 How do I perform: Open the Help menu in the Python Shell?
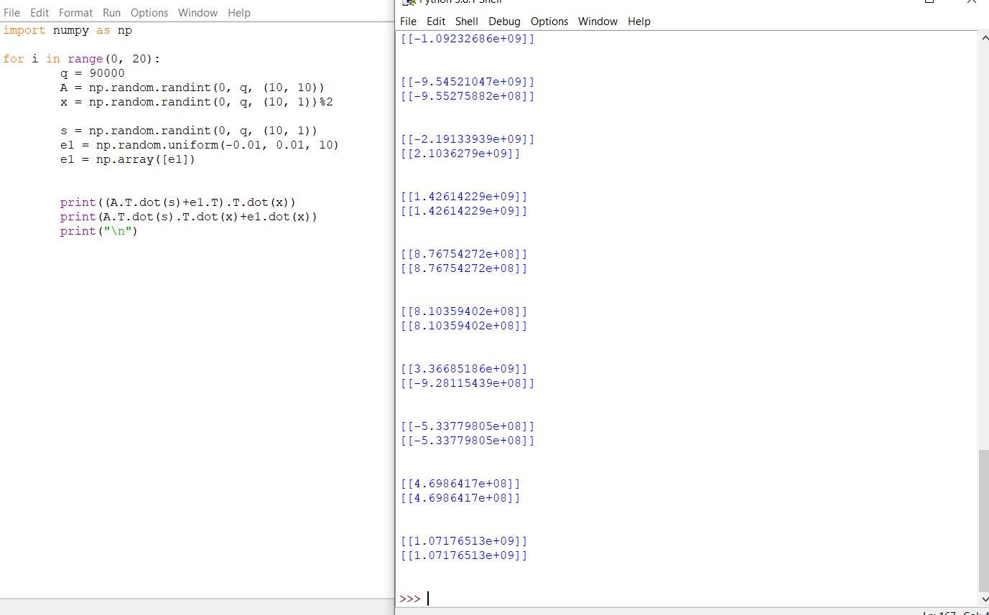(639, 21)
